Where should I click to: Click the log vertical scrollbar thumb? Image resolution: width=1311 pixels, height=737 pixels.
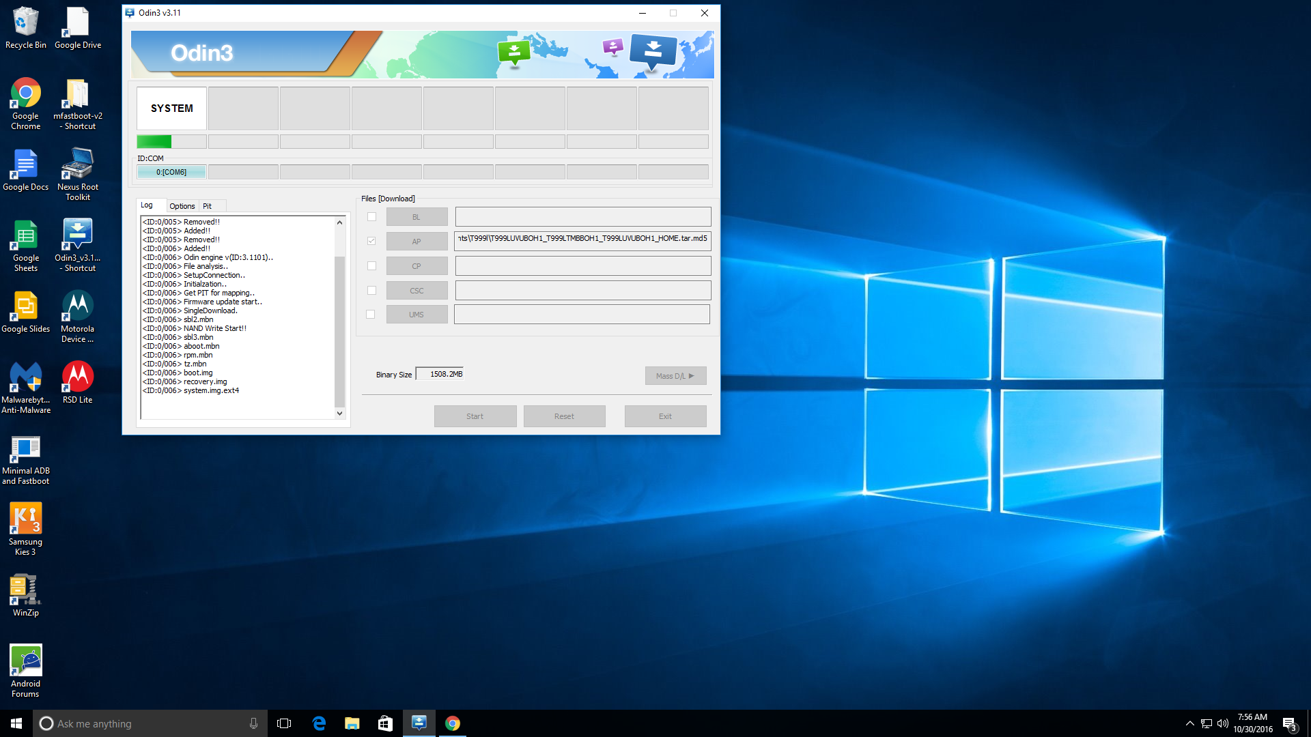click(x=339, y=332)
